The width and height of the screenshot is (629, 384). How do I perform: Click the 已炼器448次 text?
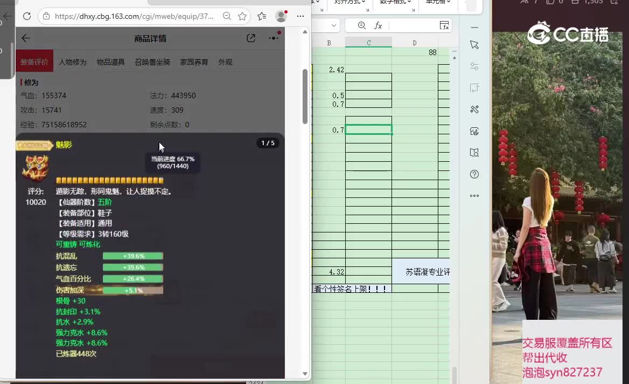click(x=76, y=354)
